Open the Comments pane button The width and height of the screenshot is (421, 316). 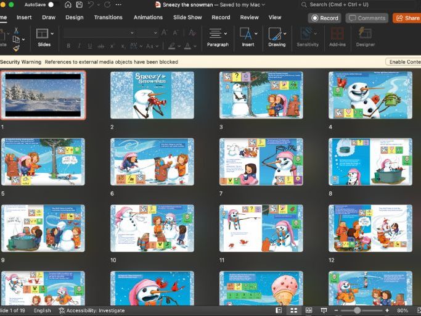click(367, 18)
